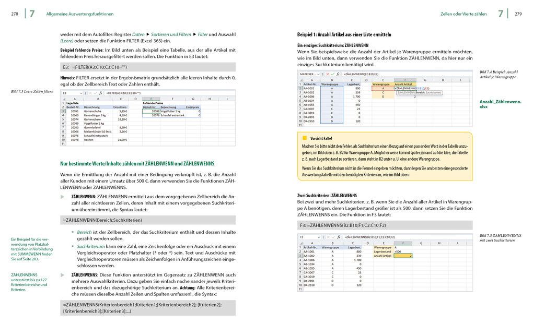Viewport: 533px width, 336px height.
Task: Click the yellow square Vorsicht Falle icon
Action: point(305,138)
